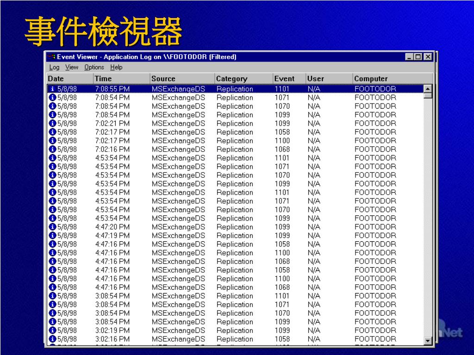474x355 pixels.
Task: Click info icon of event 1058 at 7:02:17 PM
Action: coord(53,132)
